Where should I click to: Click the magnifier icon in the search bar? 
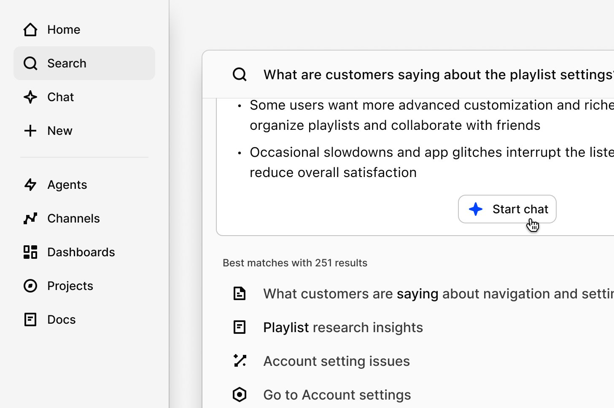240,75
